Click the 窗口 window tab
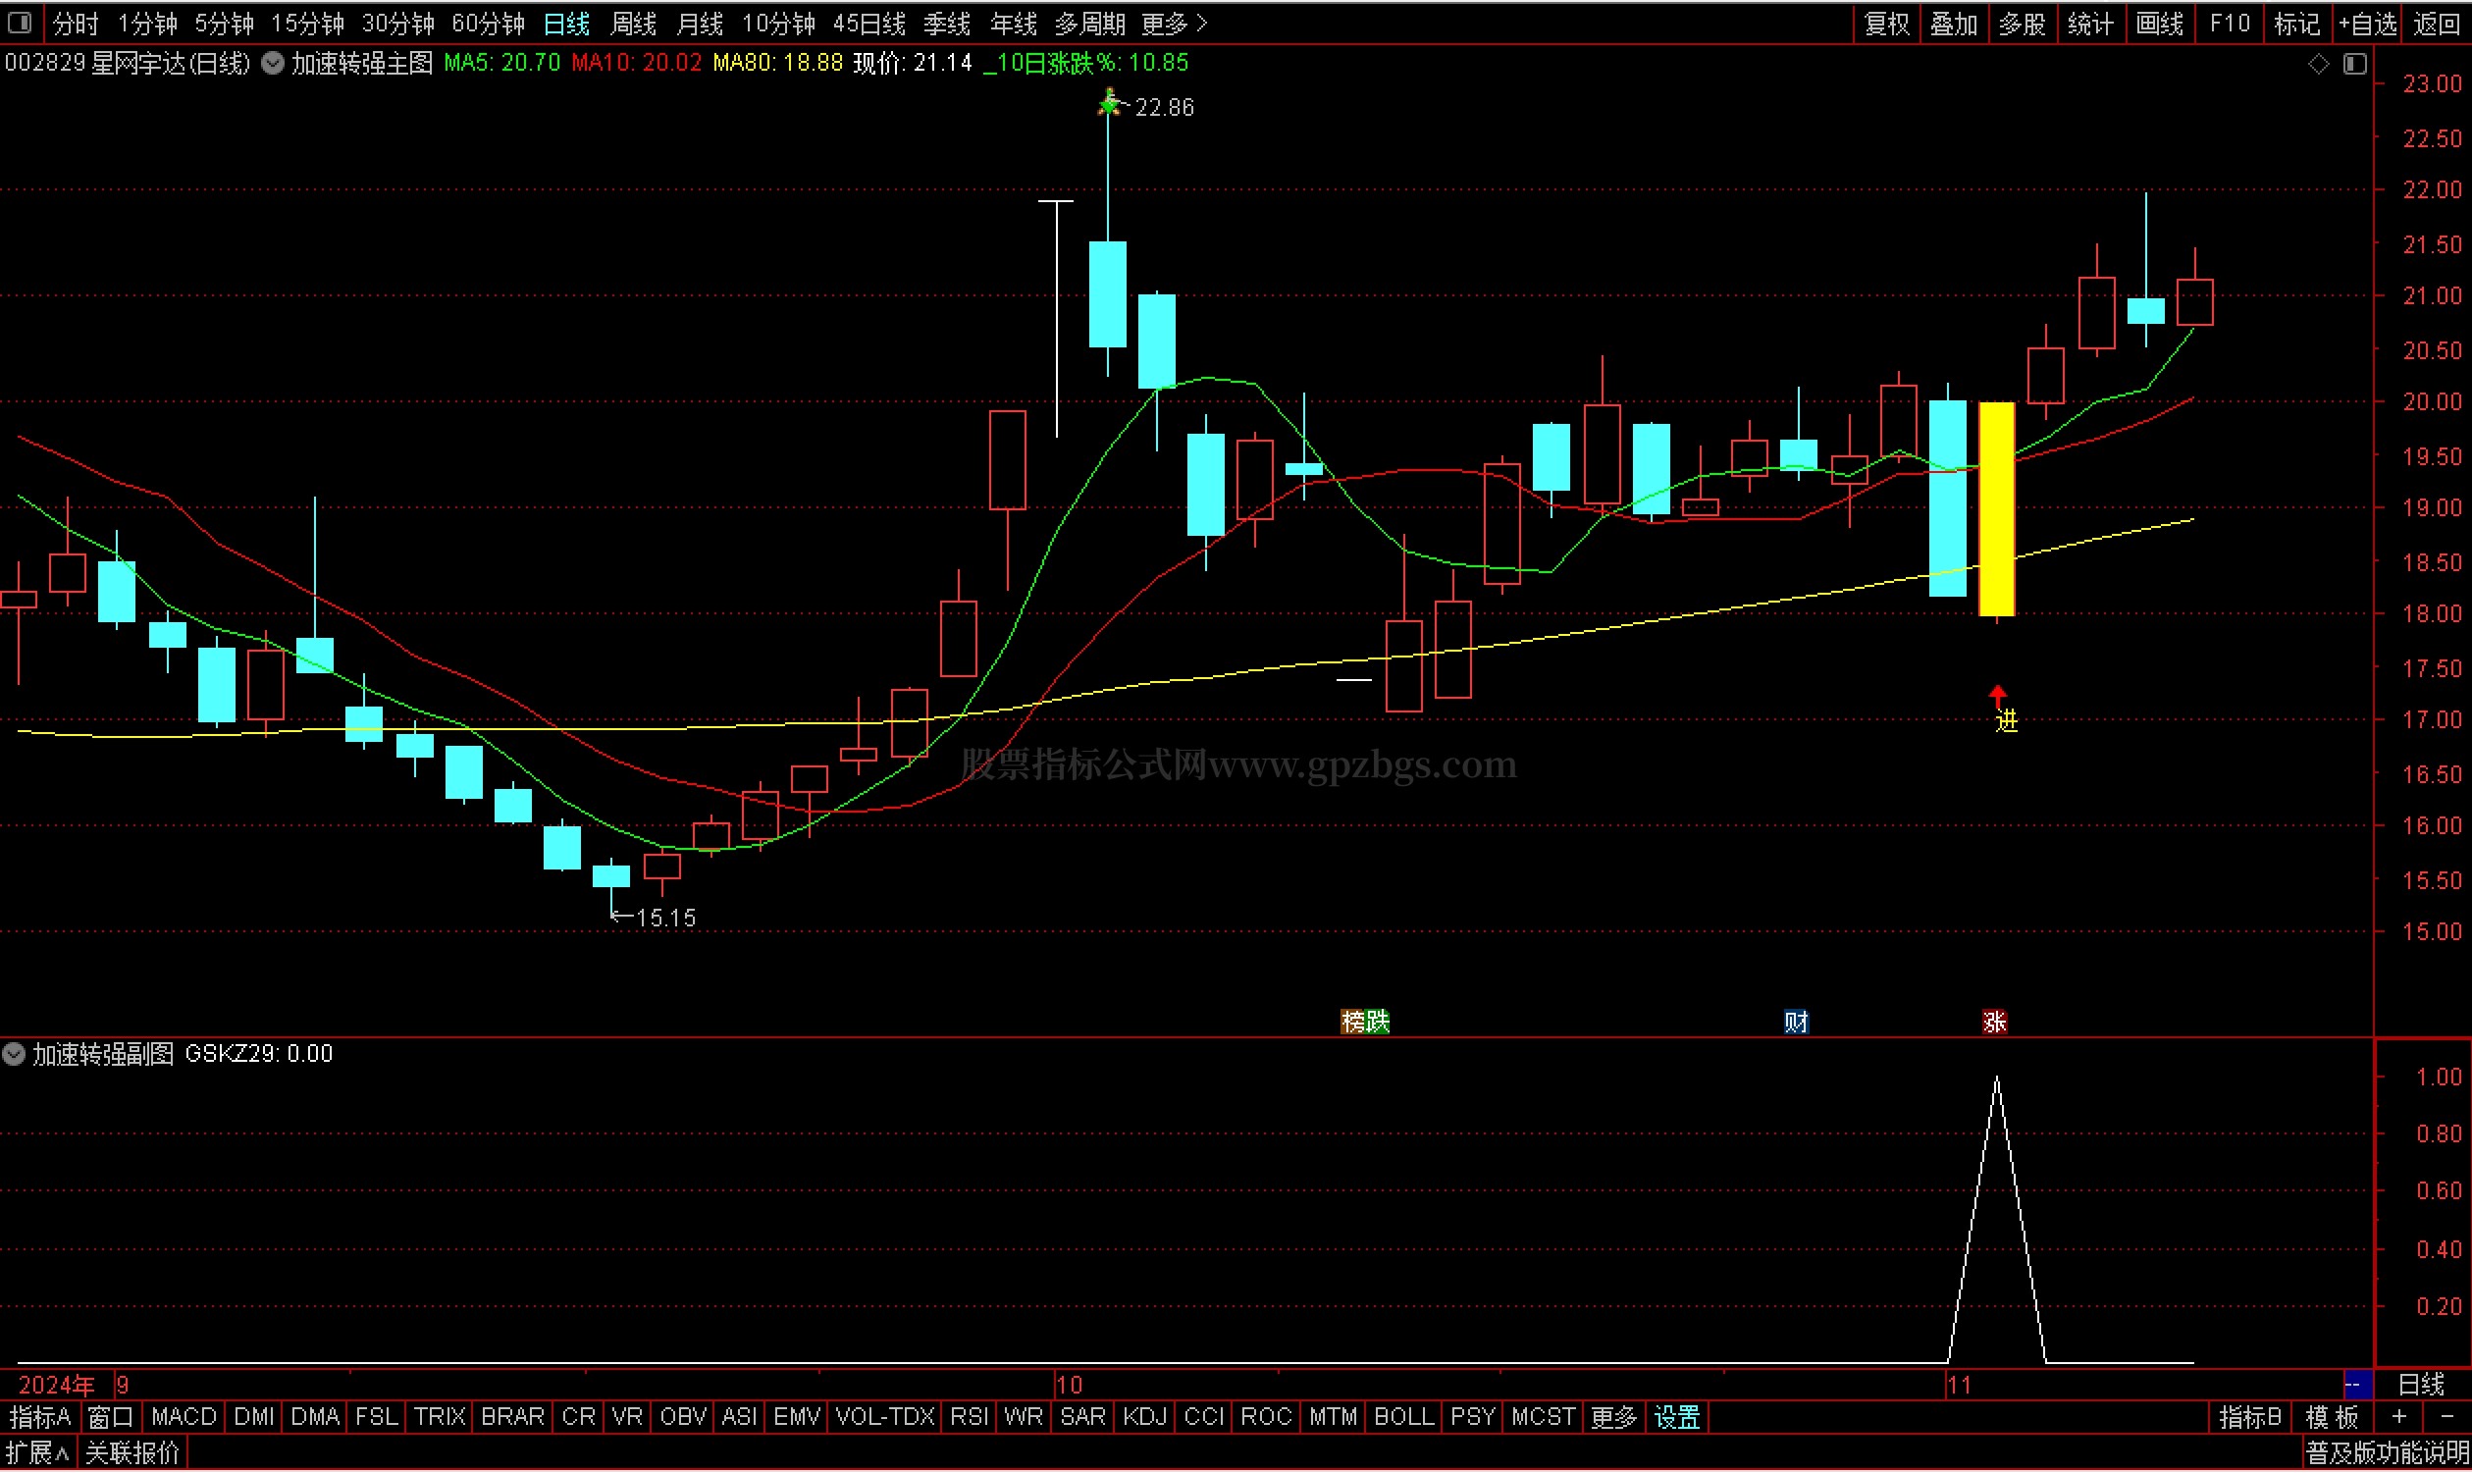This screenshot has width=2472, height=1473. [x=110, y=1418]
